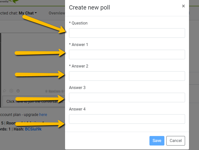Cancel poll creation
Viewport: 199px width, 150px height.
[x=176, y=141]
